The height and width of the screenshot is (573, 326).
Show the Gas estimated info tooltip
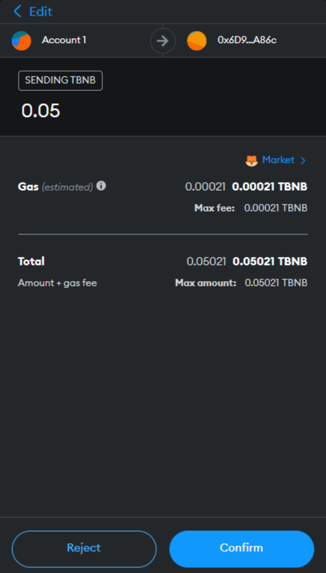coord(101,186)
